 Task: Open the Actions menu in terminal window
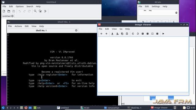pos(18,26)
